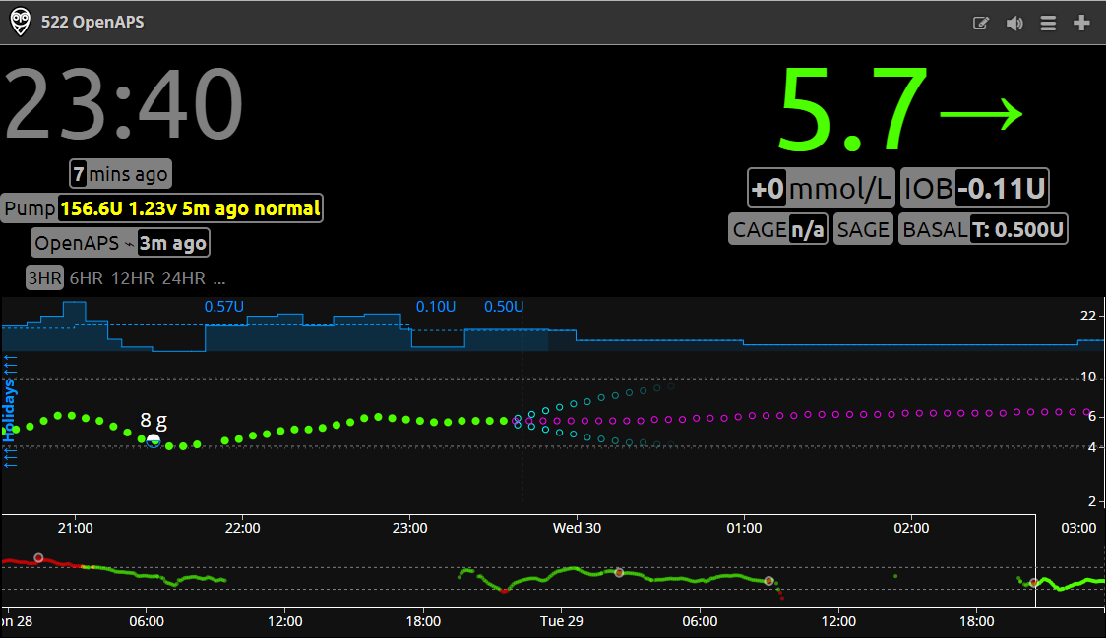Click the IOB -0.11U pill
This screenshot has width=1106, height=638.
(975, 188)
